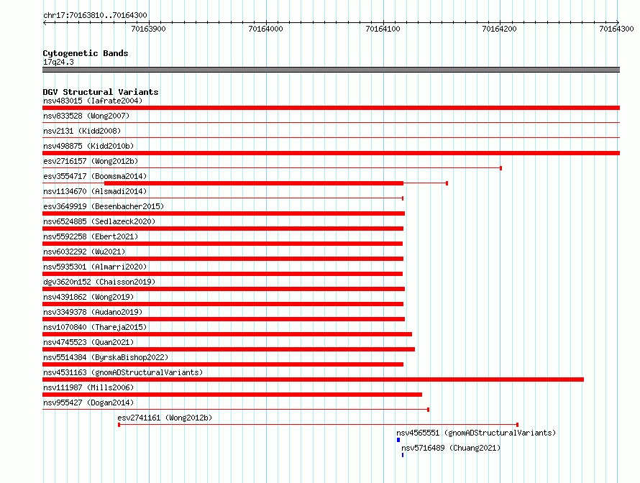Open esv3554717 (Boomsma2014) variant label

95,176
